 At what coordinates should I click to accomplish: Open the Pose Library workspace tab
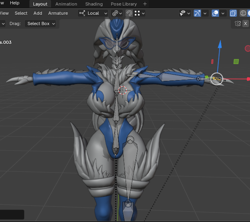124,4
